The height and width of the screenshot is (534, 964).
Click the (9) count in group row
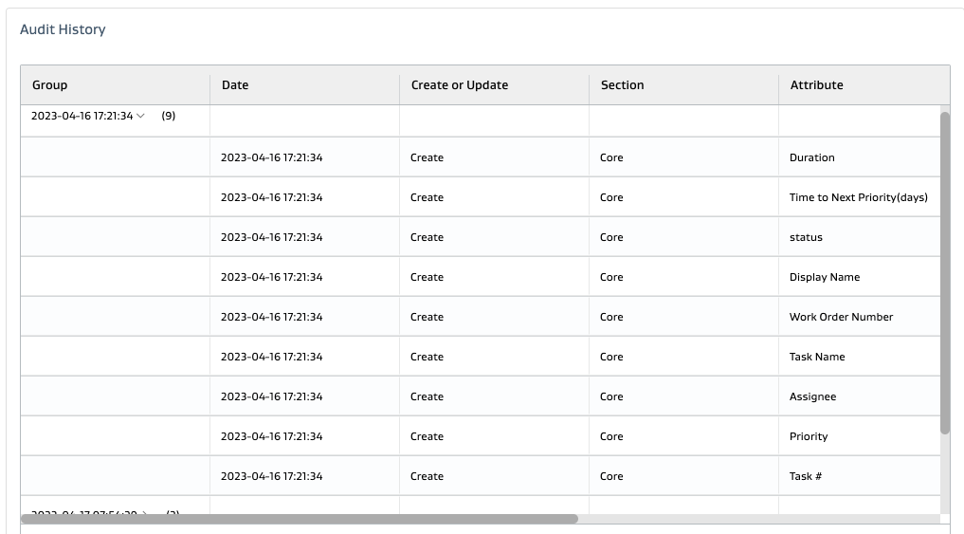169,117
